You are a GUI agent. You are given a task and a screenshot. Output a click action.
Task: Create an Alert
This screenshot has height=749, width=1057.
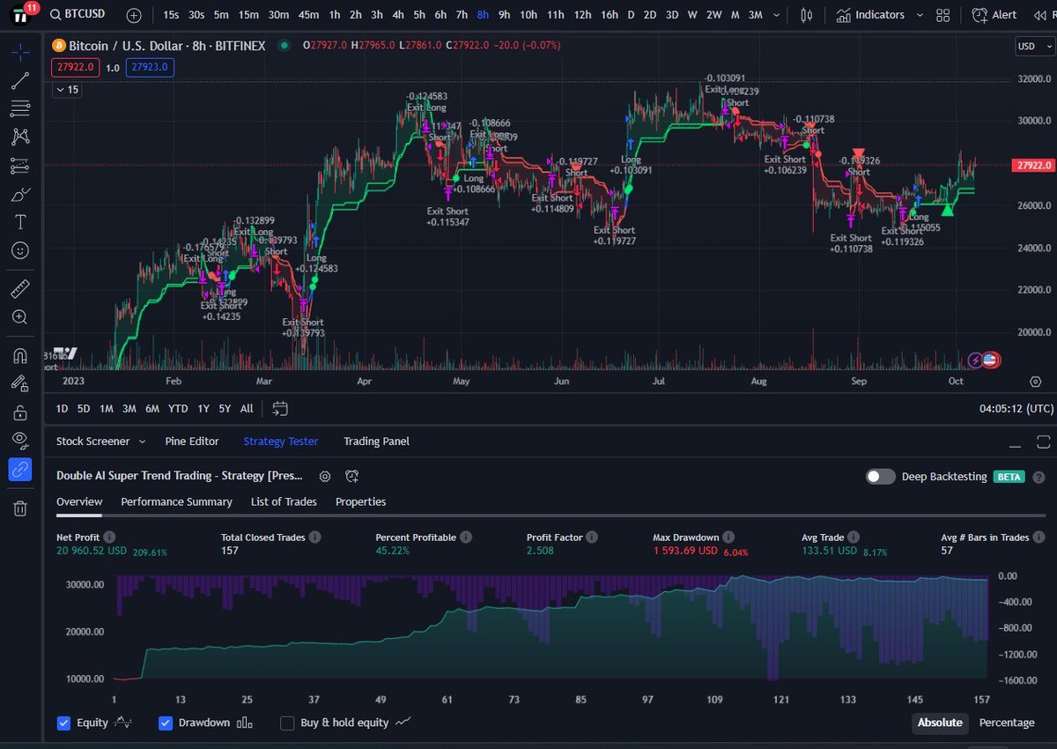tap(995, 15)
